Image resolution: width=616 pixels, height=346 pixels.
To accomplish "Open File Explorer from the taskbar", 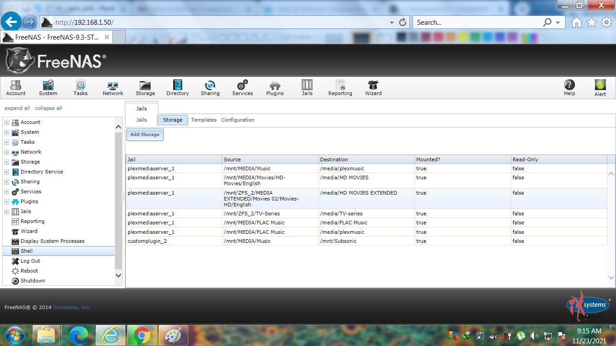I will [x=46, y=335].
